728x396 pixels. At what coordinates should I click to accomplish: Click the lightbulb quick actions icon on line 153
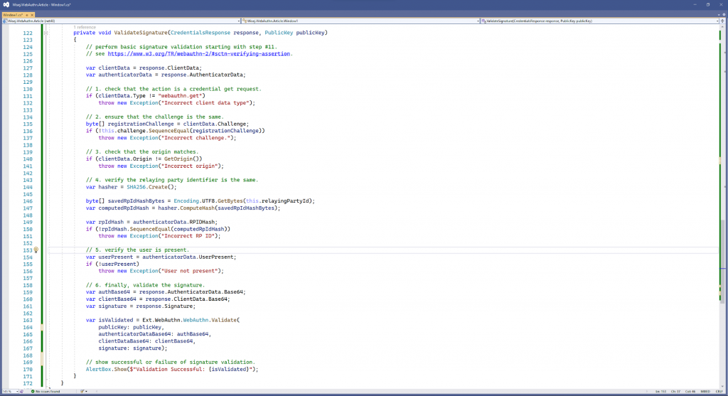tap(36, 250)
